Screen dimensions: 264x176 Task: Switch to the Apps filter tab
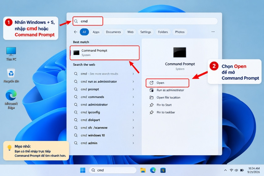pos(96,32)
